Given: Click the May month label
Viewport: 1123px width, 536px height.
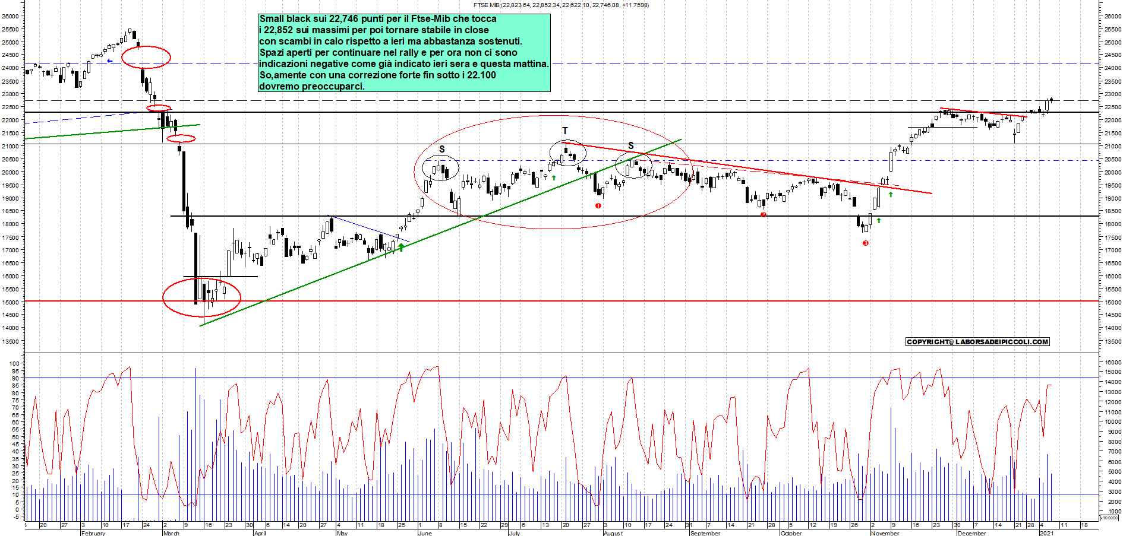Looking at the screenshot, I should (342, 533).
